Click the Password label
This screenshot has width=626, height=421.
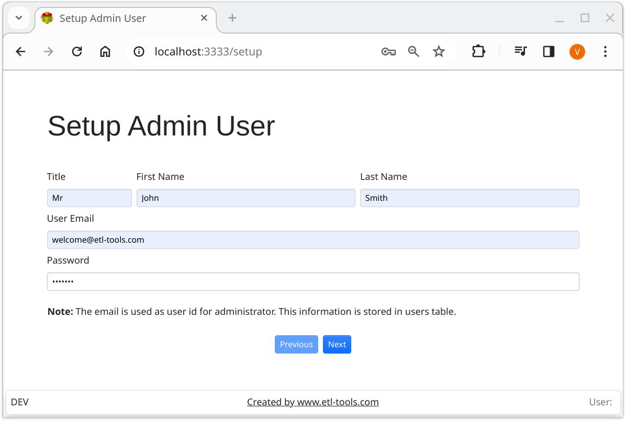pos(68,260)
